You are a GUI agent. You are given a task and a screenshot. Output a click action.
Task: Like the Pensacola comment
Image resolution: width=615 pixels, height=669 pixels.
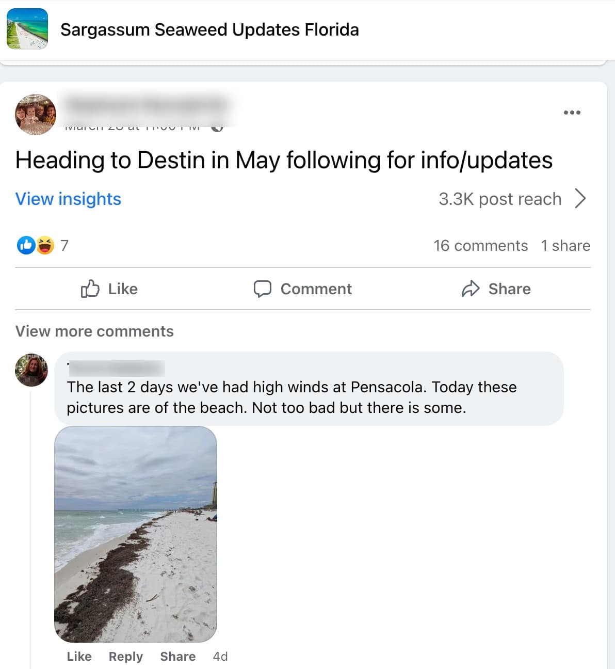[x=79, y=656]
